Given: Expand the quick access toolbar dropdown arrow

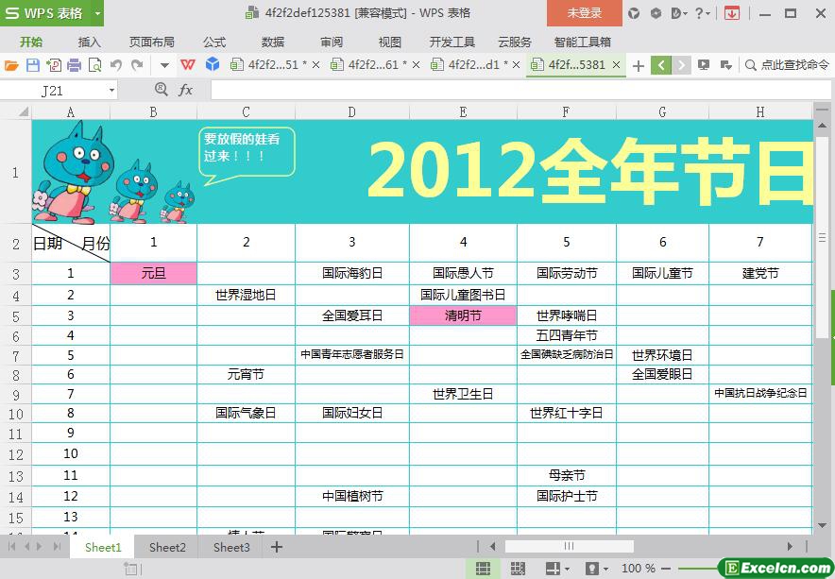Looking at the screenshot, I should tap(164, 65).
